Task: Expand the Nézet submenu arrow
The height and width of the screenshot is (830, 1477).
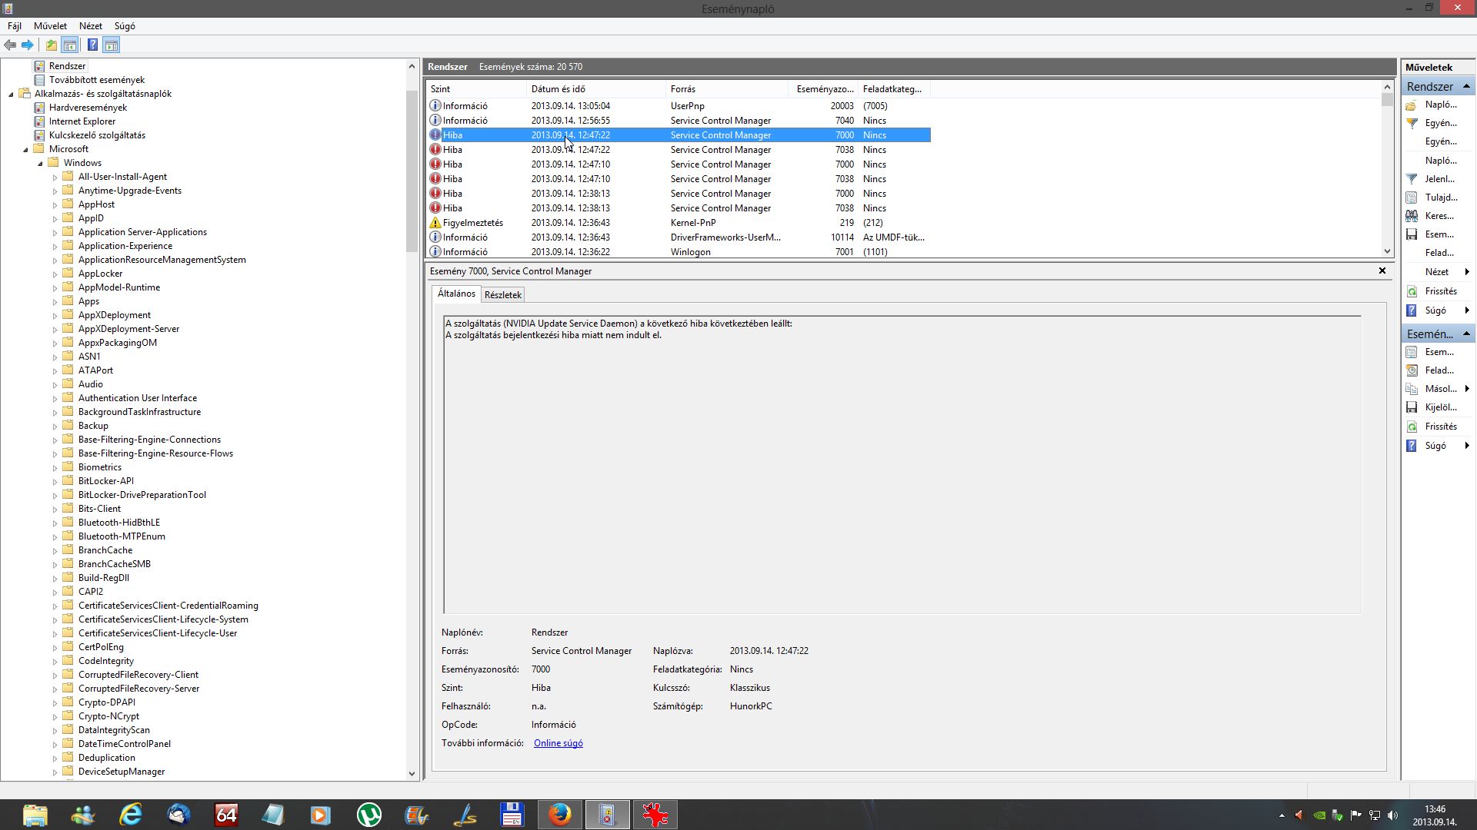Action: point(1467,272)
